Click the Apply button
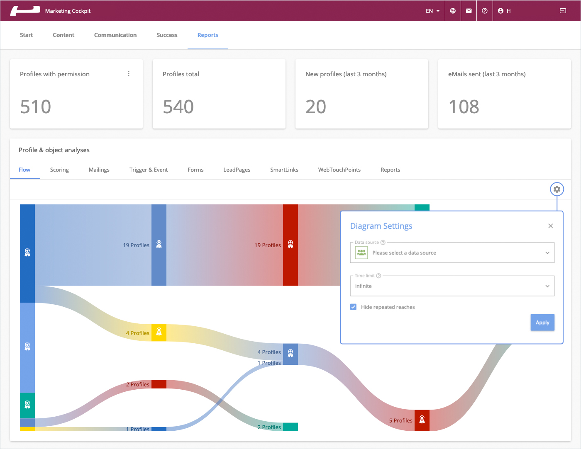The height and width of the screenshot is (449, 581). click(542, 323)
